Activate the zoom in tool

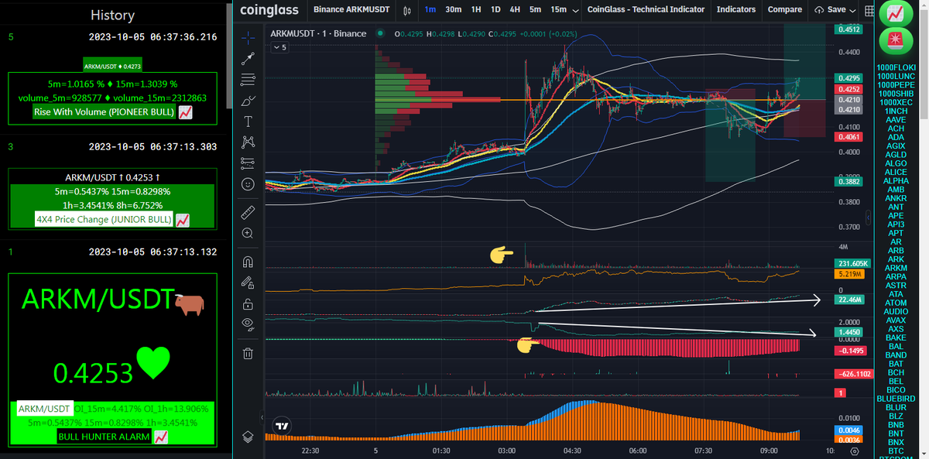coord(248,232)
